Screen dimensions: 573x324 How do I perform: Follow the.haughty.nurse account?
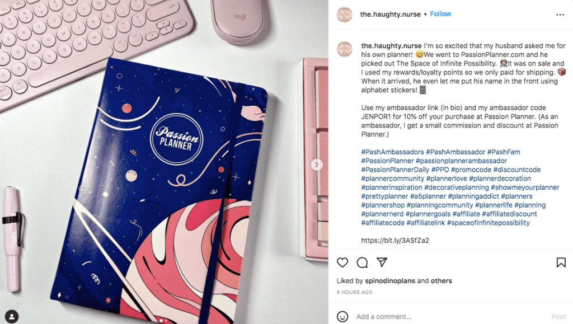440,14
